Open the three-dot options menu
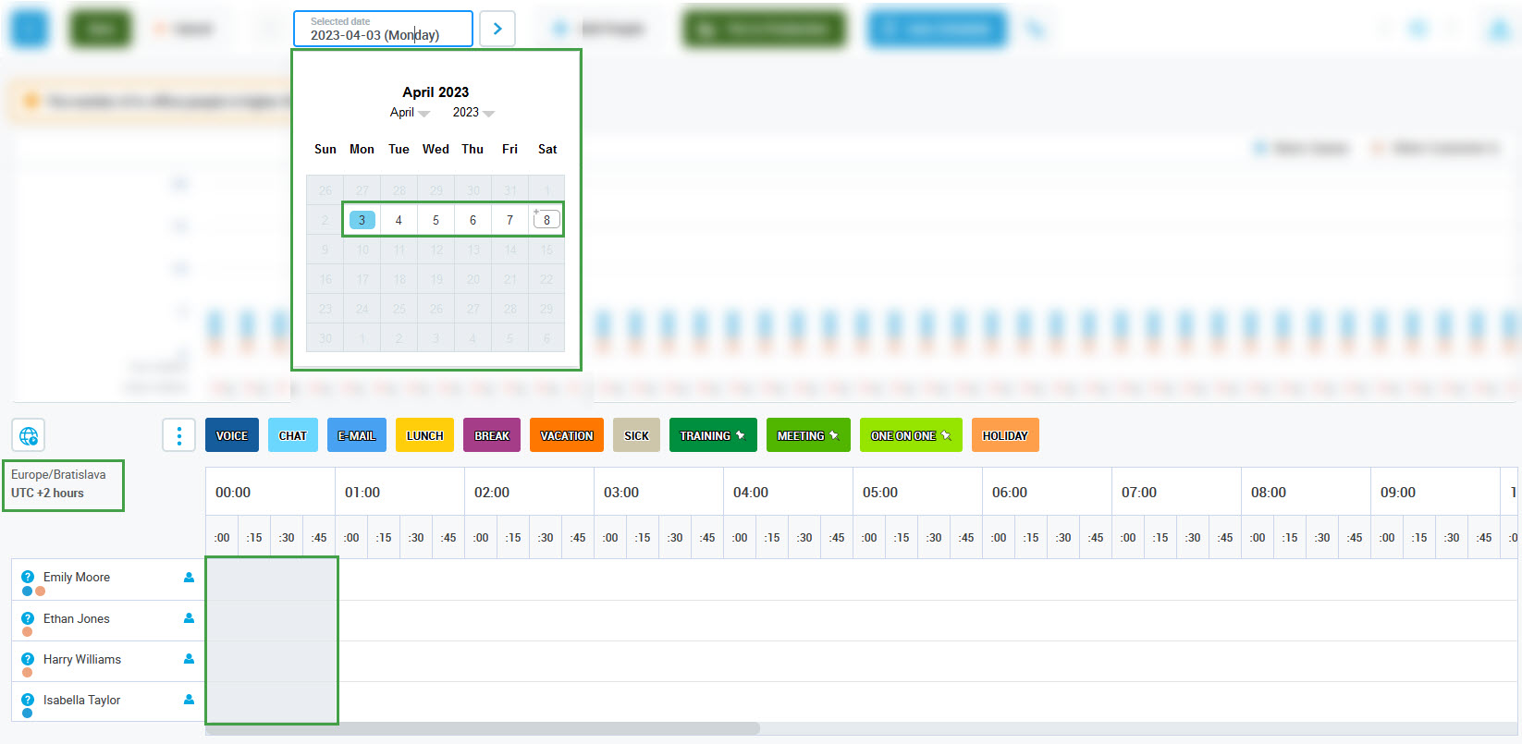This screenshot has width=1522, height=744. click(178, 435)
